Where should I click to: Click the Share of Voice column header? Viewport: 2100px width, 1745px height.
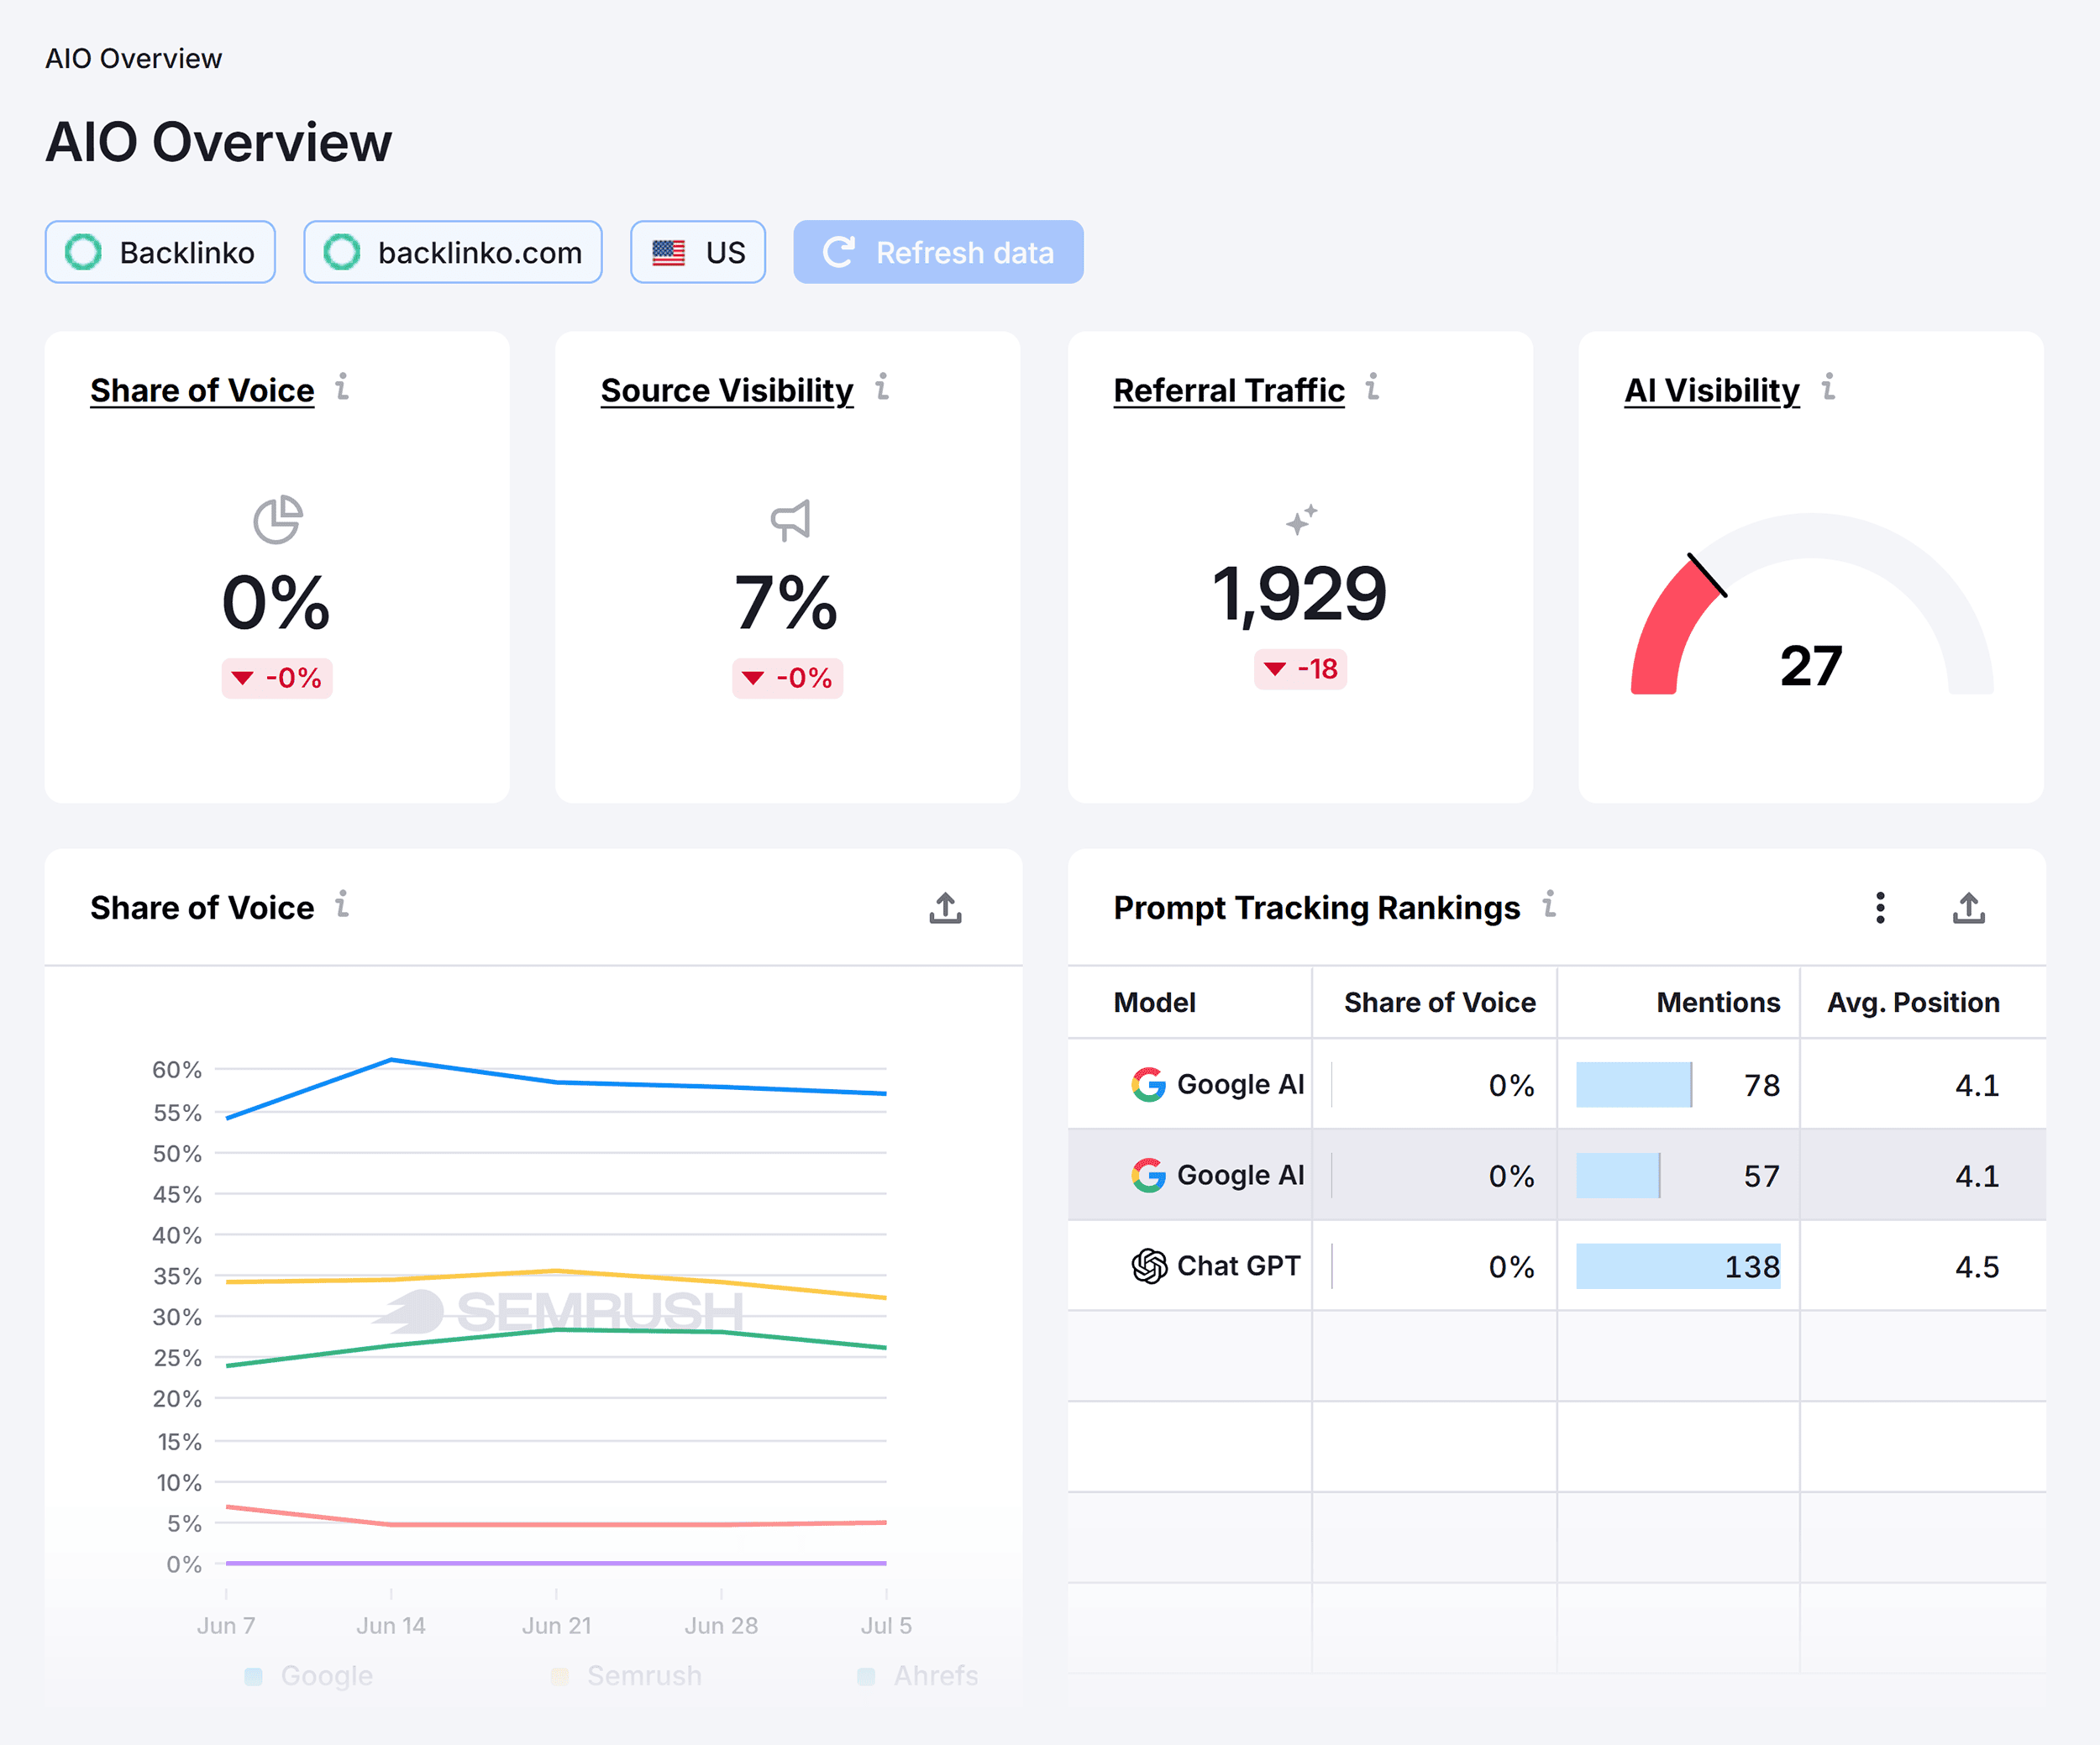[x=1439, y=1003]
